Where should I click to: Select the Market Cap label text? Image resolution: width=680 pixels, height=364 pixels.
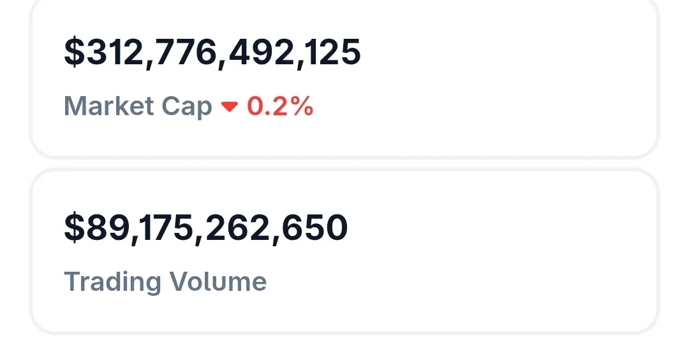138,107
